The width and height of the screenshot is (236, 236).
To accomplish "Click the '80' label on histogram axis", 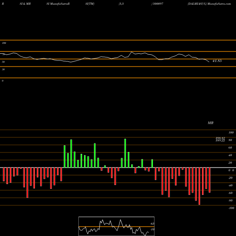I will click(230, 140).
